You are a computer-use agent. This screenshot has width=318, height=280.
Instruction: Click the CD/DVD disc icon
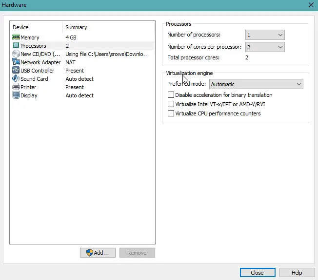(16, 54)
